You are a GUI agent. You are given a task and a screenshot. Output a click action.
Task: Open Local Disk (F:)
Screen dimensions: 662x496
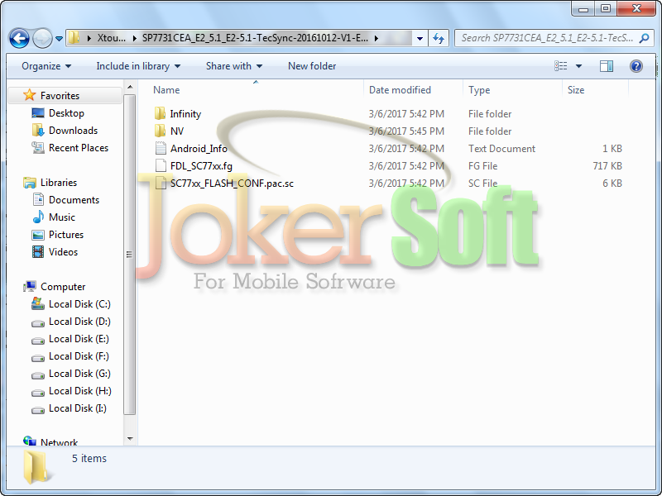click(x=79, y=356)
